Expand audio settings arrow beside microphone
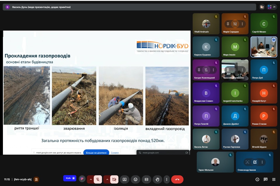The image size is (280, 186). click(91, 179)
